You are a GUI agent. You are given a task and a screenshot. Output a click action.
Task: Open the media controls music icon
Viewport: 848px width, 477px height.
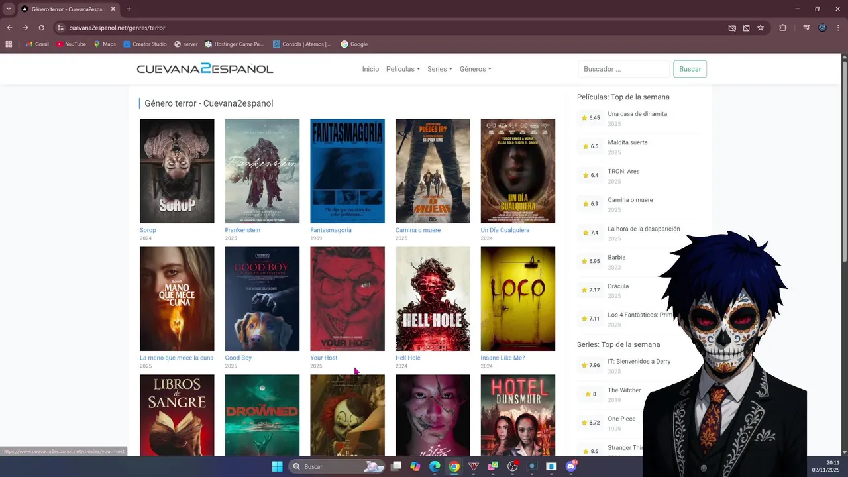[x=806, y=28]
